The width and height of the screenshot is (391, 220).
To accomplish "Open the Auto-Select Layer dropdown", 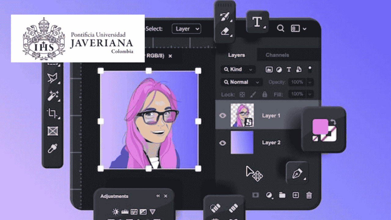I will (x=186, y=29).
